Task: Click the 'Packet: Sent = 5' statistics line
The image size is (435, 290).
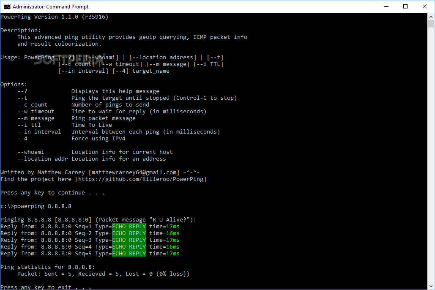Action: 104,274
